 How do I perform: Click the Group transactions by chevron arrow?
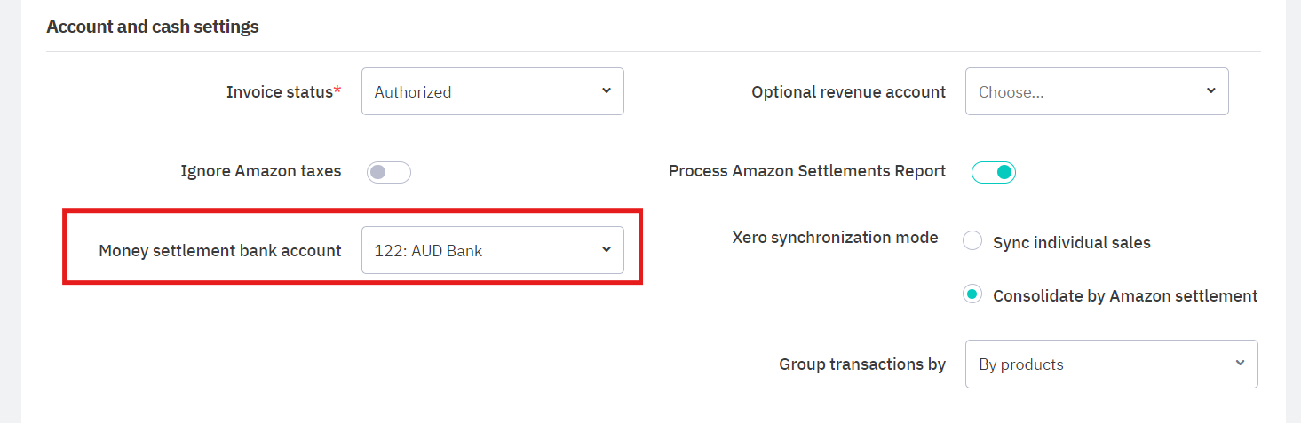(x=1240, y=363)
